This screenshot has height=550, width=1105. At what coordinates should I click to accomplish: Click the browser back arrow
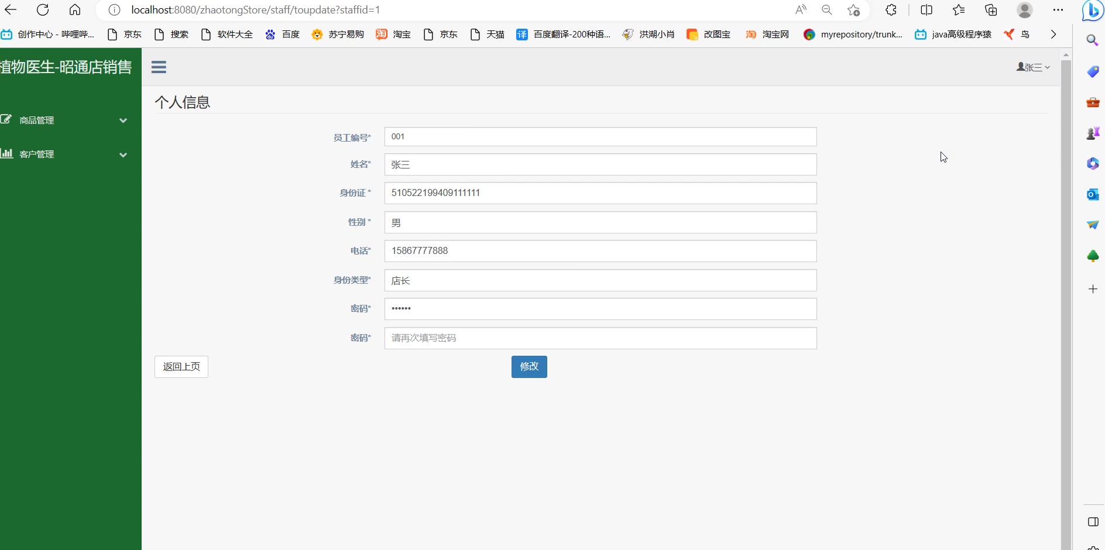click(11, 10)
